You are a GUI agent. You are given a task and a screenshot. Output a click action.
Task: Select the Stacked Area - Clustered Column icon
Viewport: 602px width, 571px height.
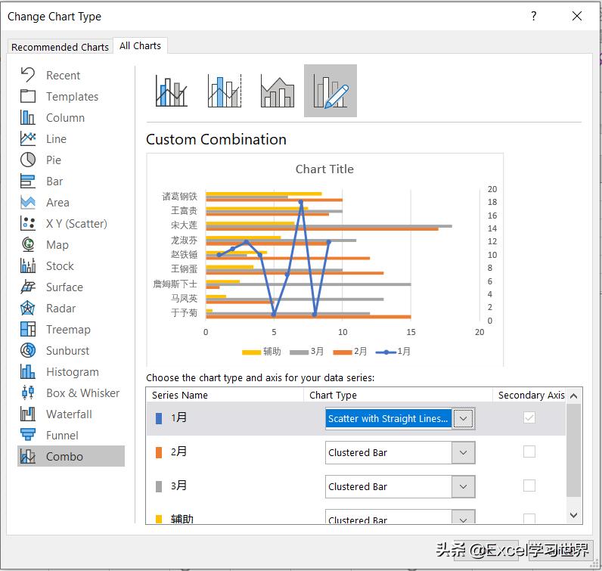click(x=278, y=91)
